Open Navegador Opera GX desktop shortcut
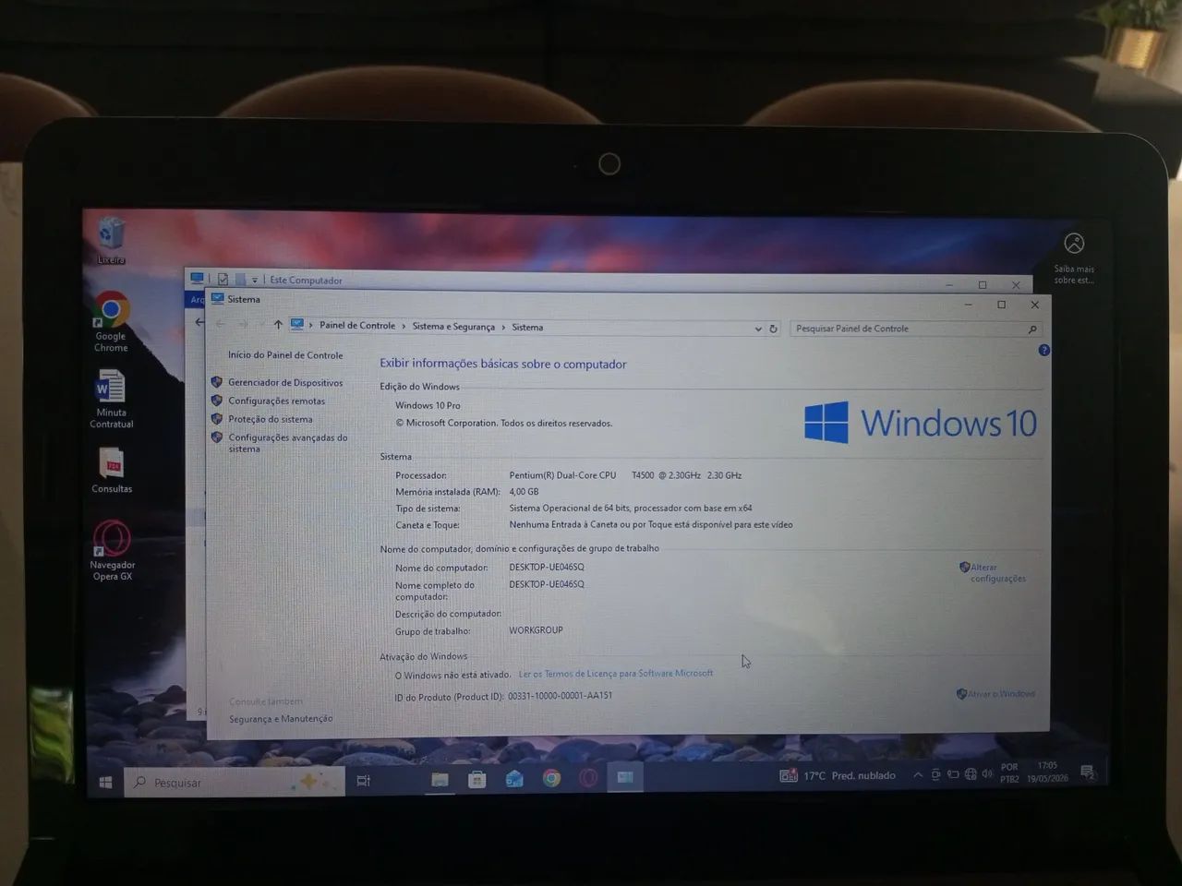The width and height of the screenshot is (1182, 886). pyautogui.click(x=112, y=551)
